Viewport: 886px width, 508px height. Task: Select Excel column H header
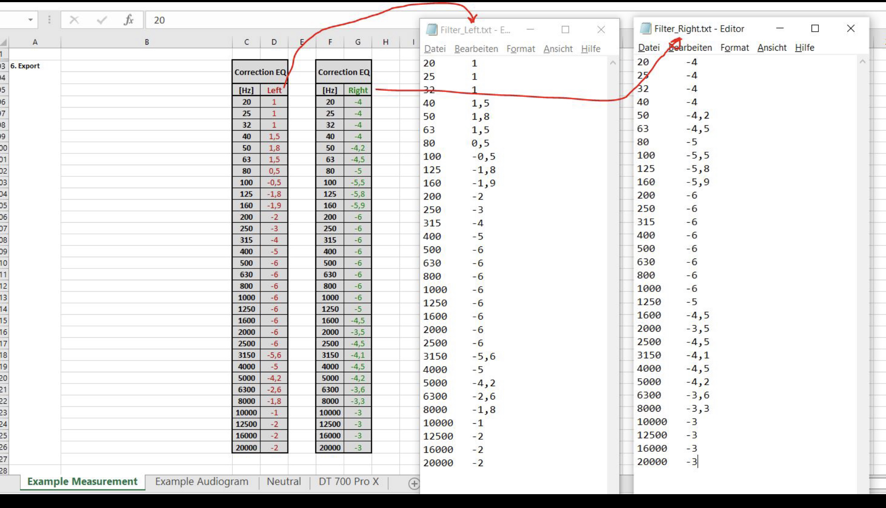385,42
